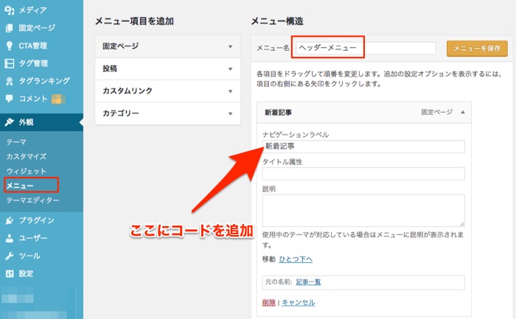Click the ひとつ下へ move link

(296, 259)
